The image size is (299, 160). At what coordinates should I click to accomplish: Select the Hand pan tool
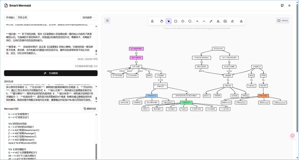(x=162, y=21)
